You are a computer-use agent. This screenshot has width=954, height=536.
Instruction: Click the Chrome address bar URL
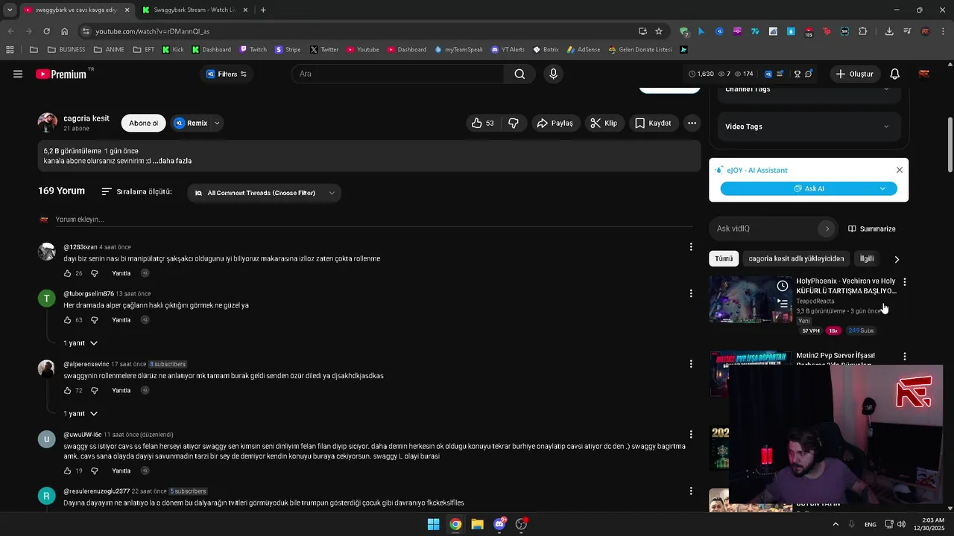click(x=153, y=31)
